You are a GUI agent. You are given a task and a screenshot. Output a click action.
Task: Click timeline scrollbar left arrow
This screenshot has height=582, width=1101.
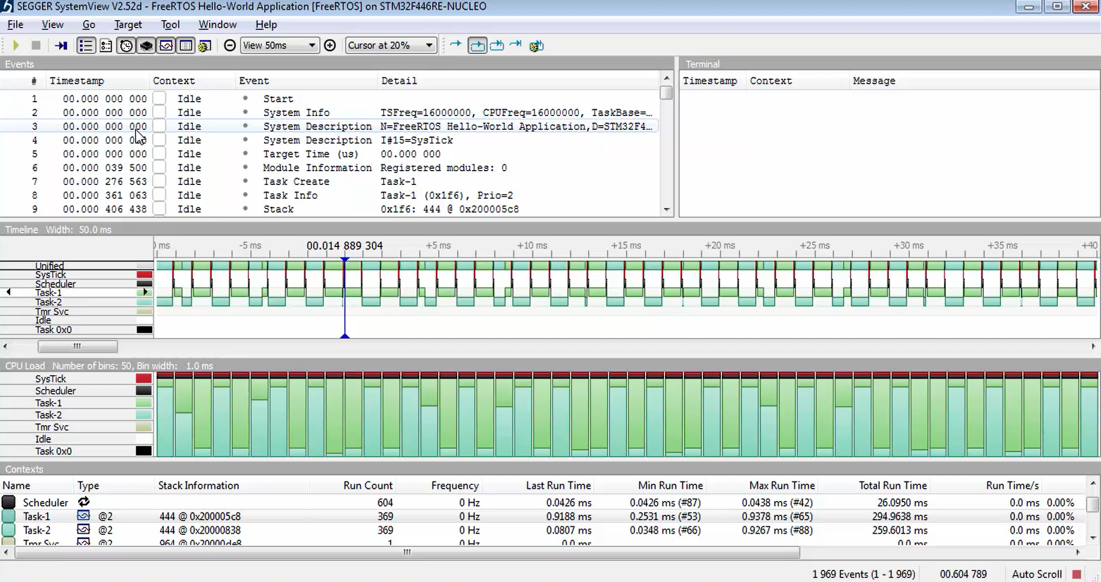pyautogui.click(x=5, y=346)
